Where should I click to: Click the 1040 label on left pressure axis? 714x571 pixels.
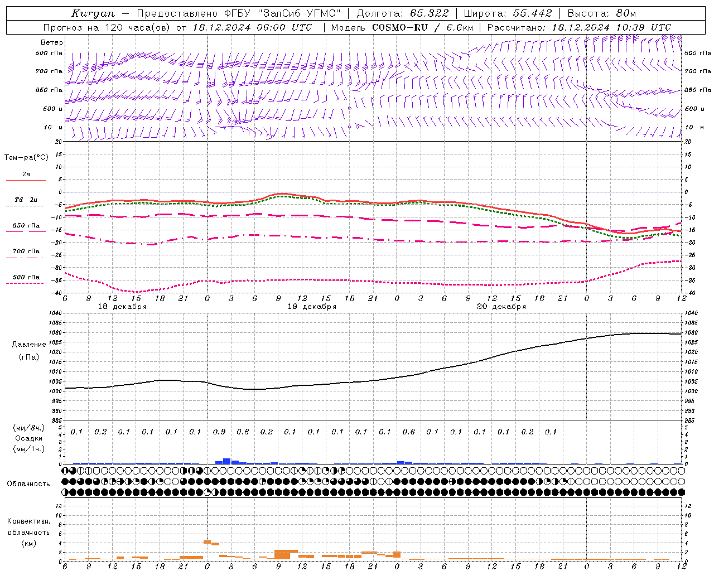(54, 313)
